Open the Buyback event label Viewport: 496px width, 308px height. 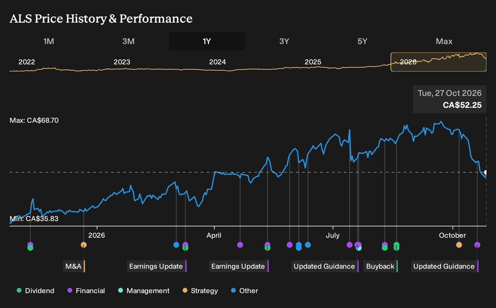coord(381,266)
